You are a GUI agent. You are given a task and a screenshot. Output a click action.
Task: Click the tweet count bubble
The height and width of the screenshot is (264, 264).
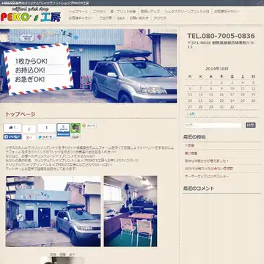coord(47,128)
